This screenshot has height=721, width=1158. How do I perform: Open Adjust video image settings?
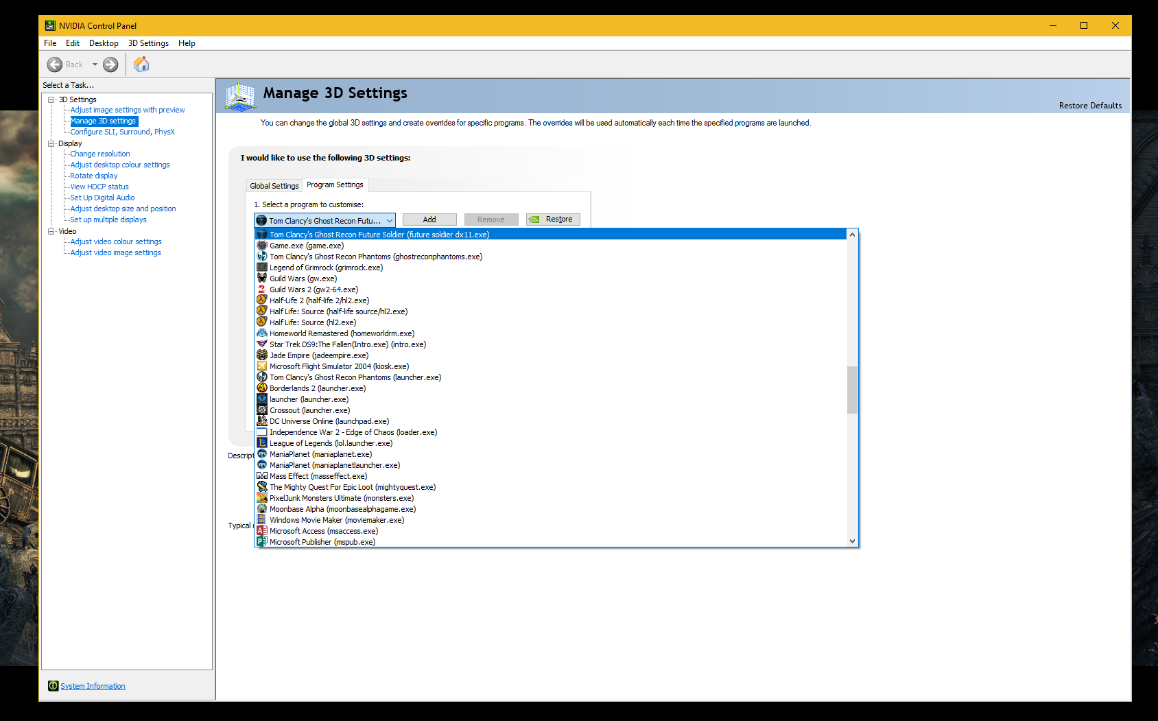(115, 252)
